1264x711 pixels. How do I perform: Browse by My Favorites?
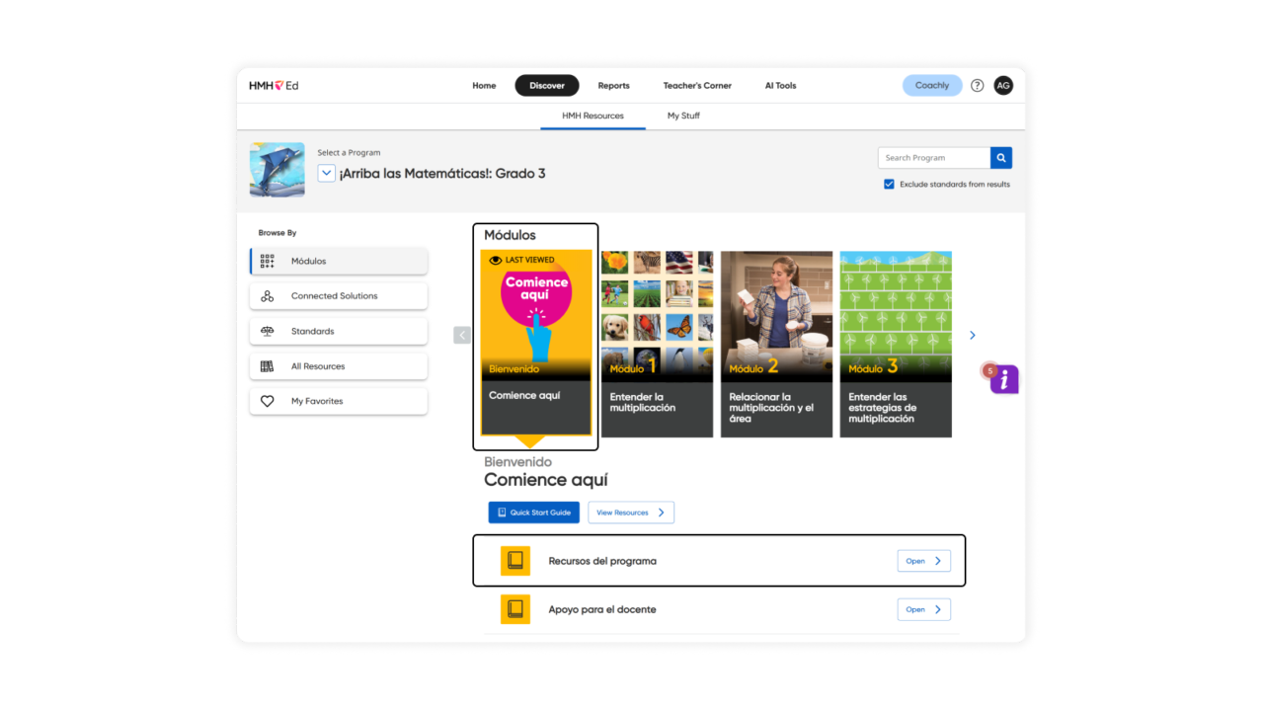(339, 402)
